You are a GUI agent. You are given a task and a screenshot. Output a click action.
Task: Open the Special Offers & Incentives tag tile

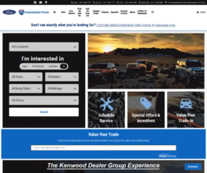point(146,110)
